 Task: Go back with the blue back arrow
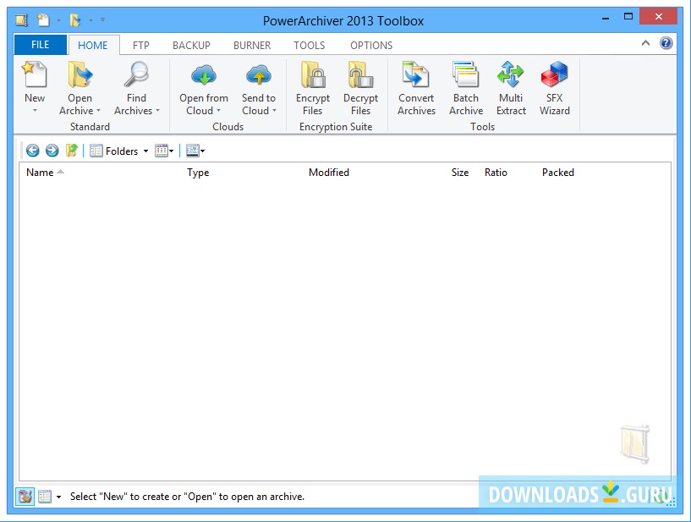click(x=33, y=151)
